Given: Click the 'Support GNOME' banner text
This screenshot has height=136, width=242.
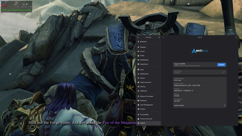Looking at the screenshot, I should point(180,64).
